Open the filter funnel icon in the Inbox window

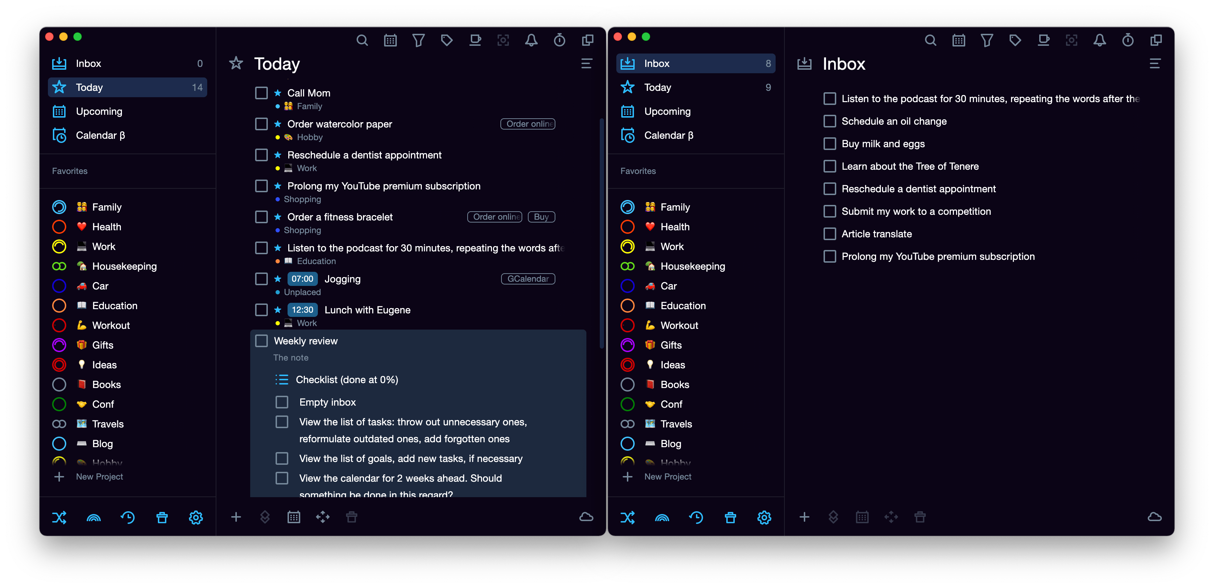coord(986,40)
